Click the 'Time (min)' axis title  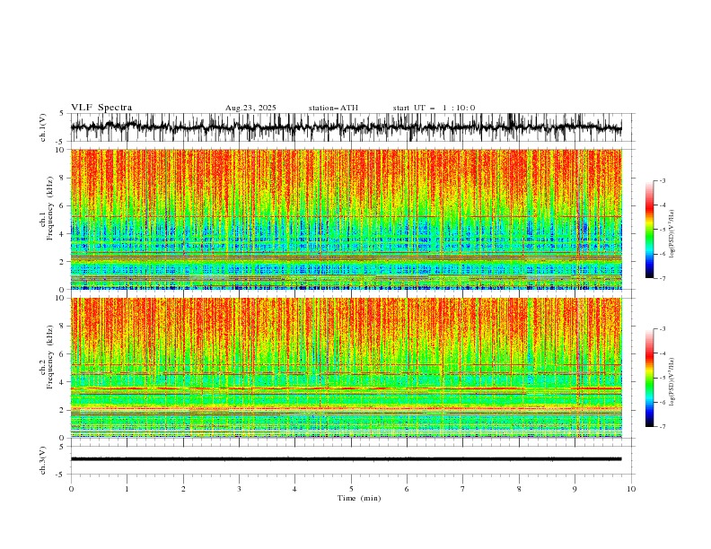(x=359, y=498)
